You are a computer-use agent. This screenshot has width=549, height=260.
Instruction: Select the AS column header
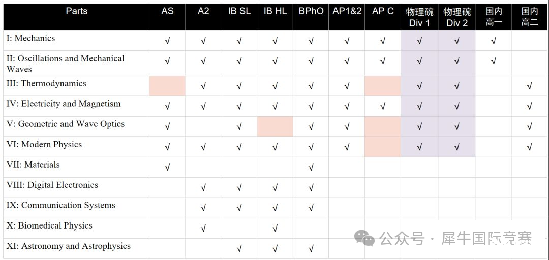pyautogui.click(x=167, y=11)
